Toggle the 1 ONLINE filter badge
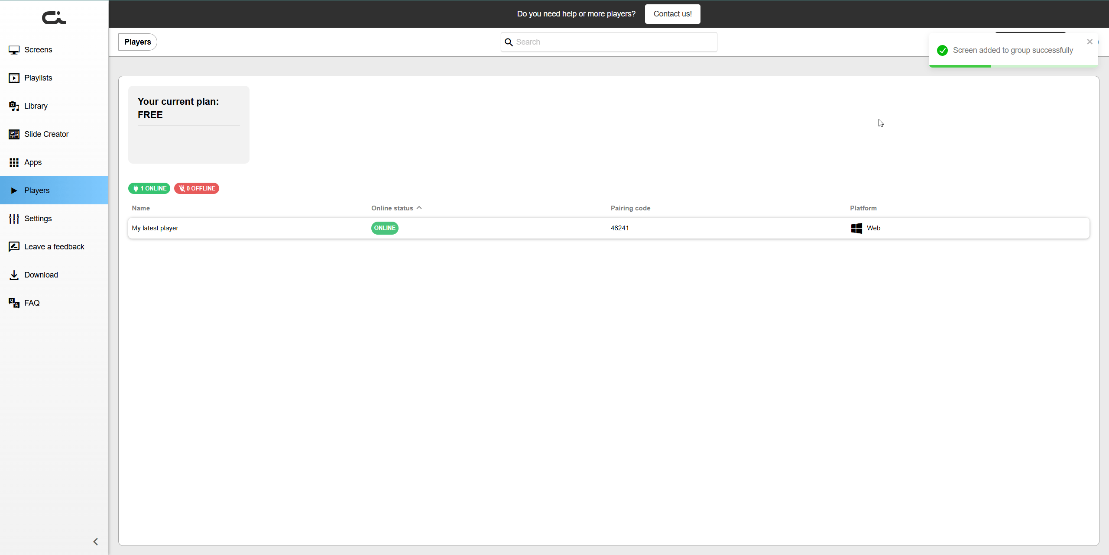Screen dimensions: 1109x555 coord(149,188)
